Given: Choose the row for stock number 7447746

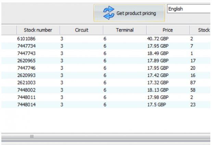Looking at the screenshot, I should pyautogui.click(x=26, y=68).
